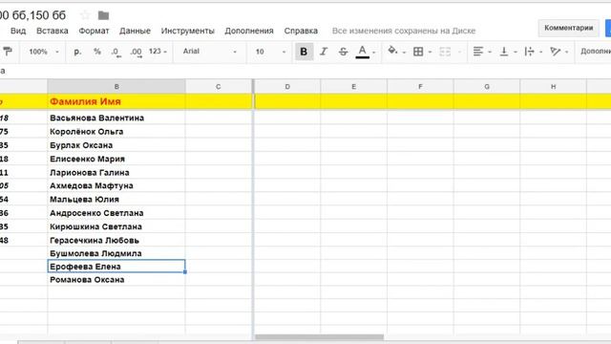Open the Формат menu
611x344 pixels.
click(x=94, y=31)
